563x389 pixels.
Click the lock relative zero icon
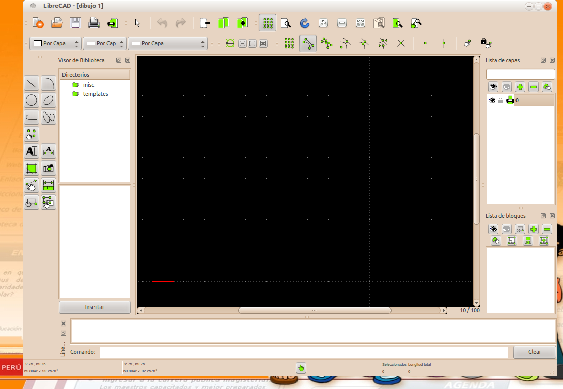486,43
